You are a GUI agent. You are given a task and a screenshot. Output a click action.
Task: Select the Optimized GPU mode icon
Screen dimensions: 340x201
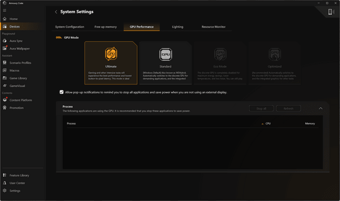click(275, 54)
